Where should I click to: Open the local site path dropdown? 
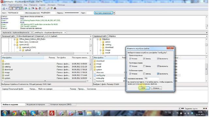(91, 36)
